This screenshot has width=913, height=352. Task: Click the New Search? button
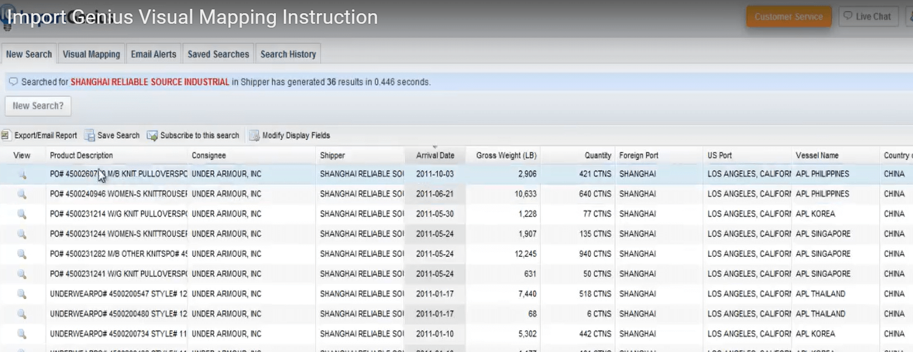(x=38, y=106)
